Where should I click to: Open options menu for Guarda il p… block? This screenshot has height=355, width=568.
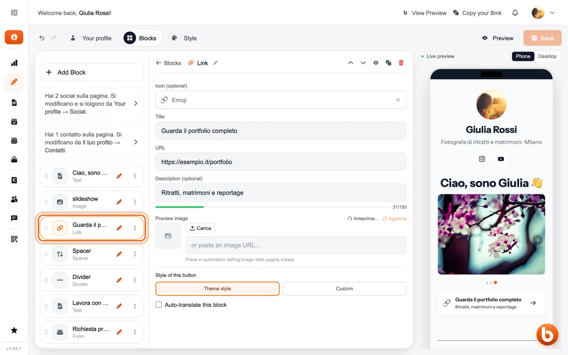click(x=135, y=228)
